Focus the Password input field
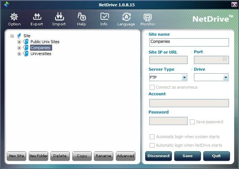Screen dimensions: 239x169 (168, 121)
